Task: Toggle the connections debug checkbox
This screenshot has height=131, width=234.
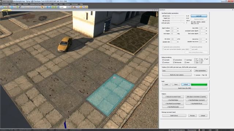Action: [x=174, y=60]
